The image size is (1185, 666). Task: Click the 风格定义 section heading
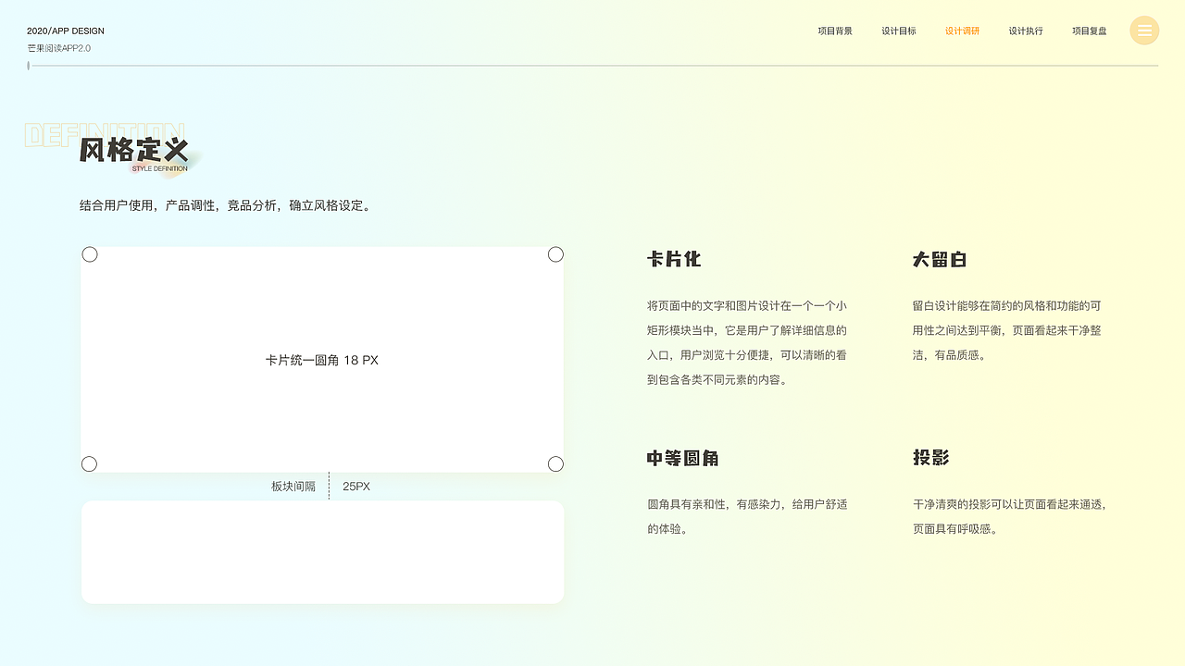132,148
